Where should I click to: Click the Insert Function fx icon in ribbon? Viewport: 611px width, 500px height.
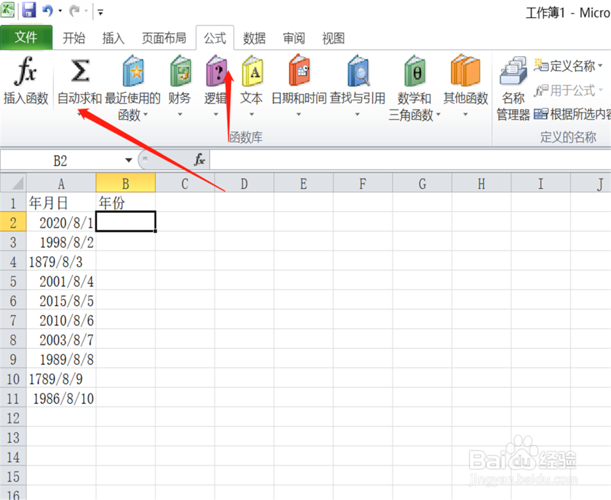tap(25, 71)
